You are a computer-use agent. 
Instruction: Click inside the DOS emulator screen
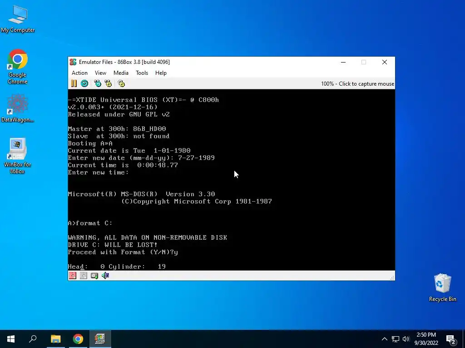pos(231,180)
